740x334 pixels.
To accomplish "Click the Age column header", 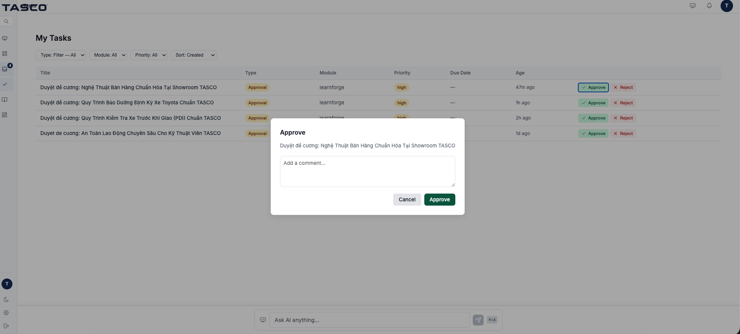I will (x=520, y=73).
